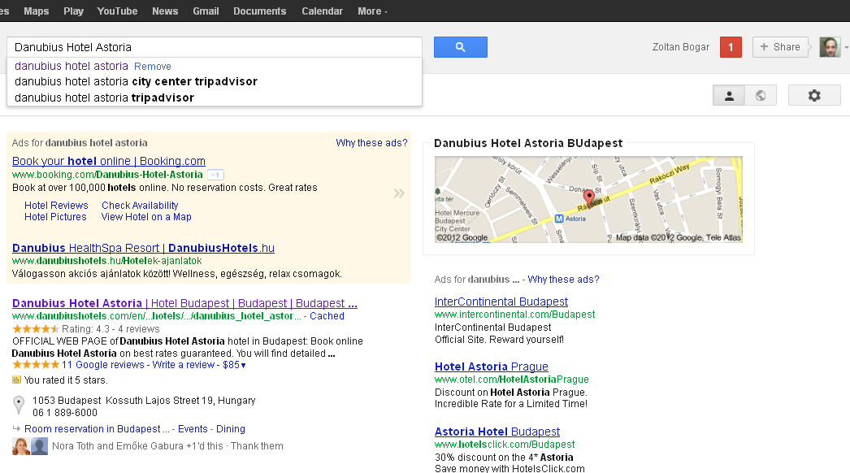Open '11 Google reviews' link
Viewport: 850px width, 473px height.
(x=103, y=365)
